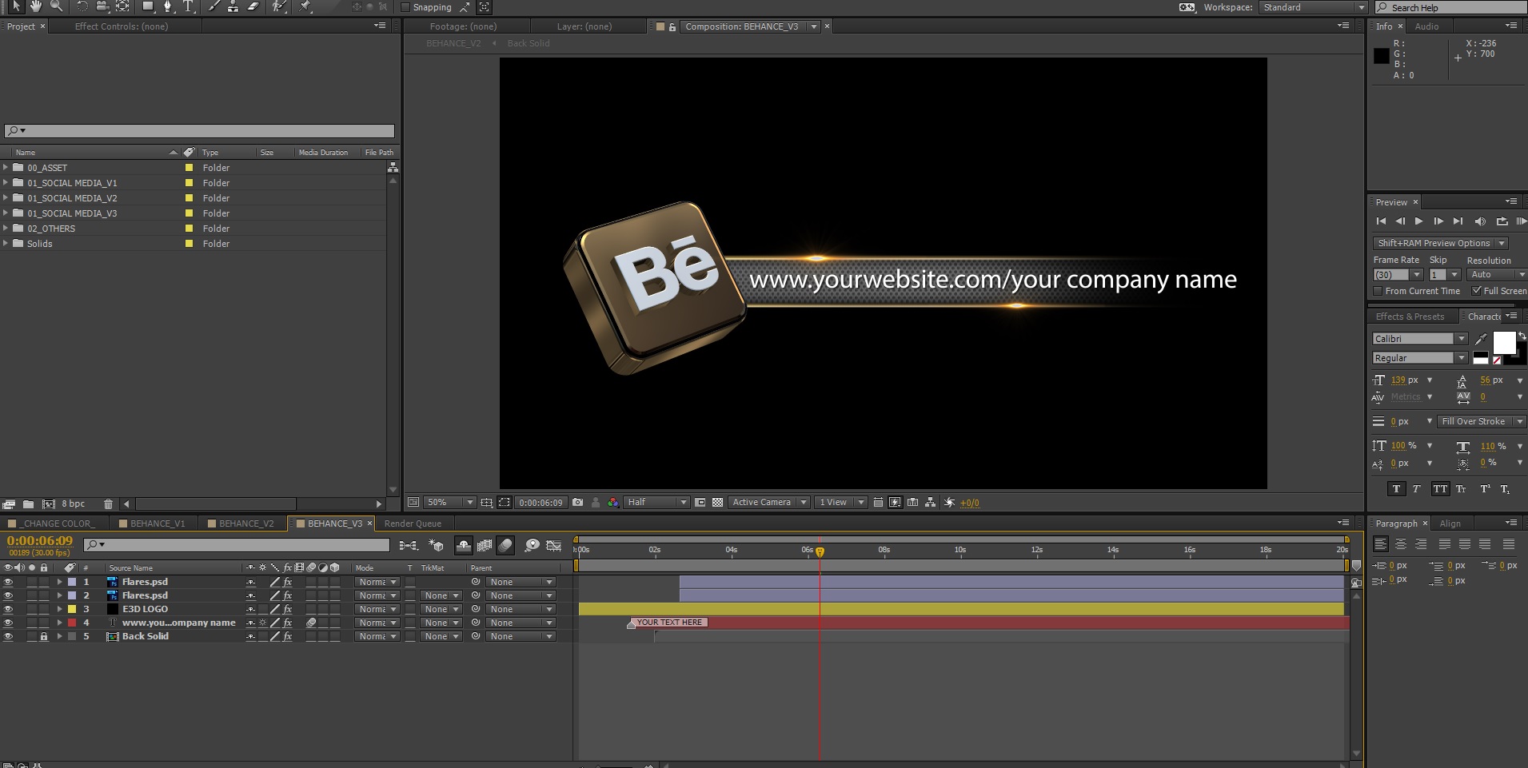1528x768 pixels.
Task: Select the Zoom magnifier tool
Action: [x=57, y=6]
